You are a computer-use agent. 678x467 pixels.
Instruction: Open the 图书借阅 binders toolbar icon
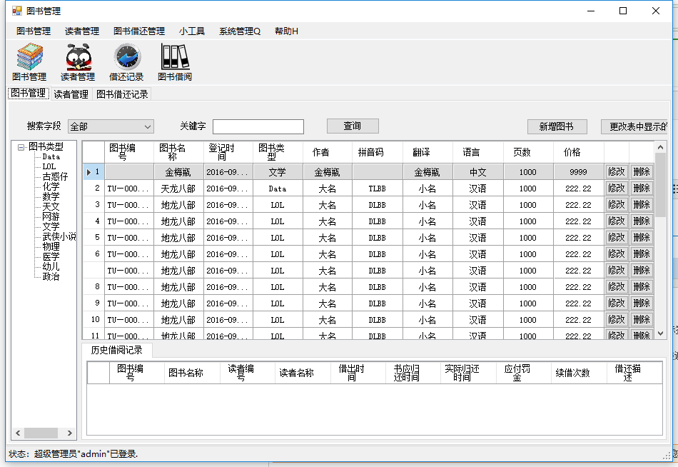(175, 62)
